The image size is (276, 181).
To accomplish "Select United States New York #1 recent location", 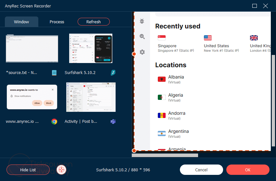I will pyautogui.click(x=221, y=44).
